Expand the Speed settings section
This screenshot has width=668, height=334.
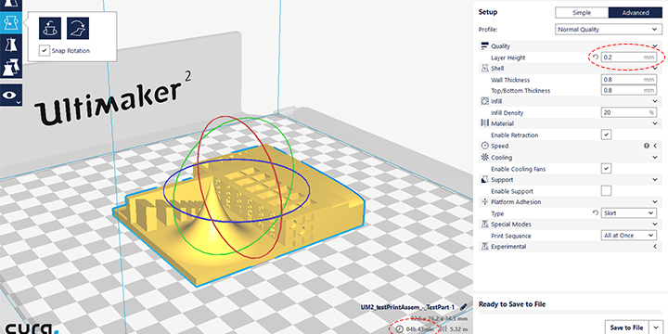click(655, 146)
